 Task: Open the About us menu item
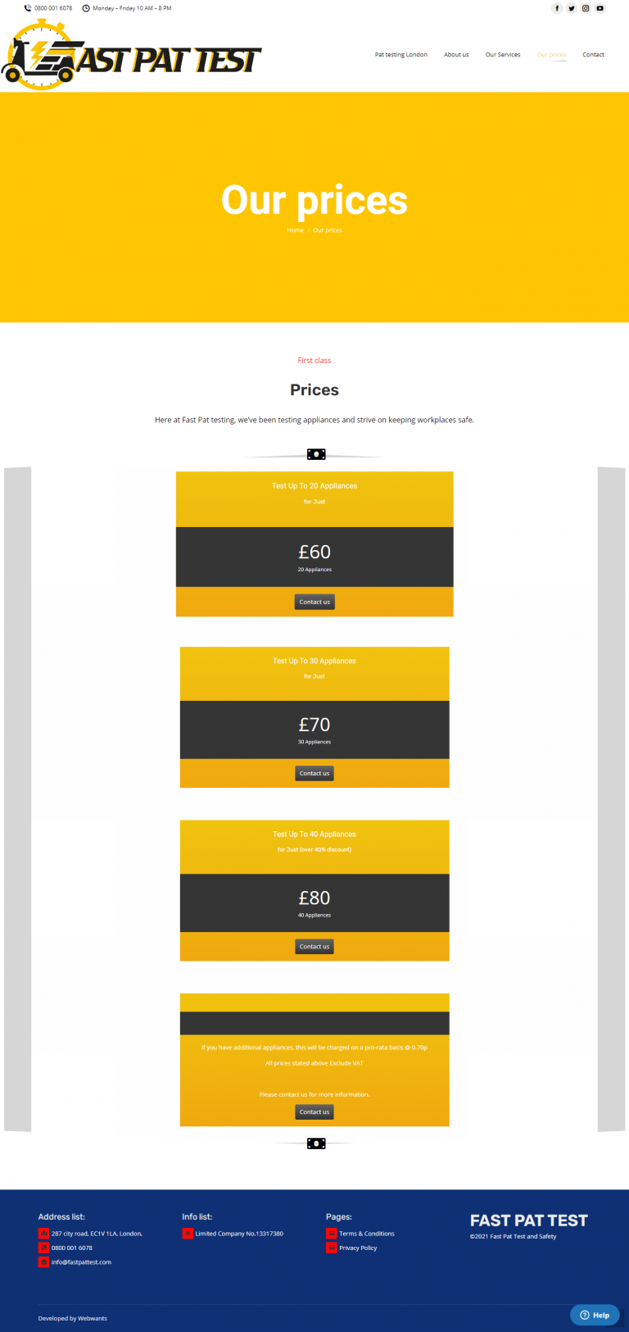[456, 55]
